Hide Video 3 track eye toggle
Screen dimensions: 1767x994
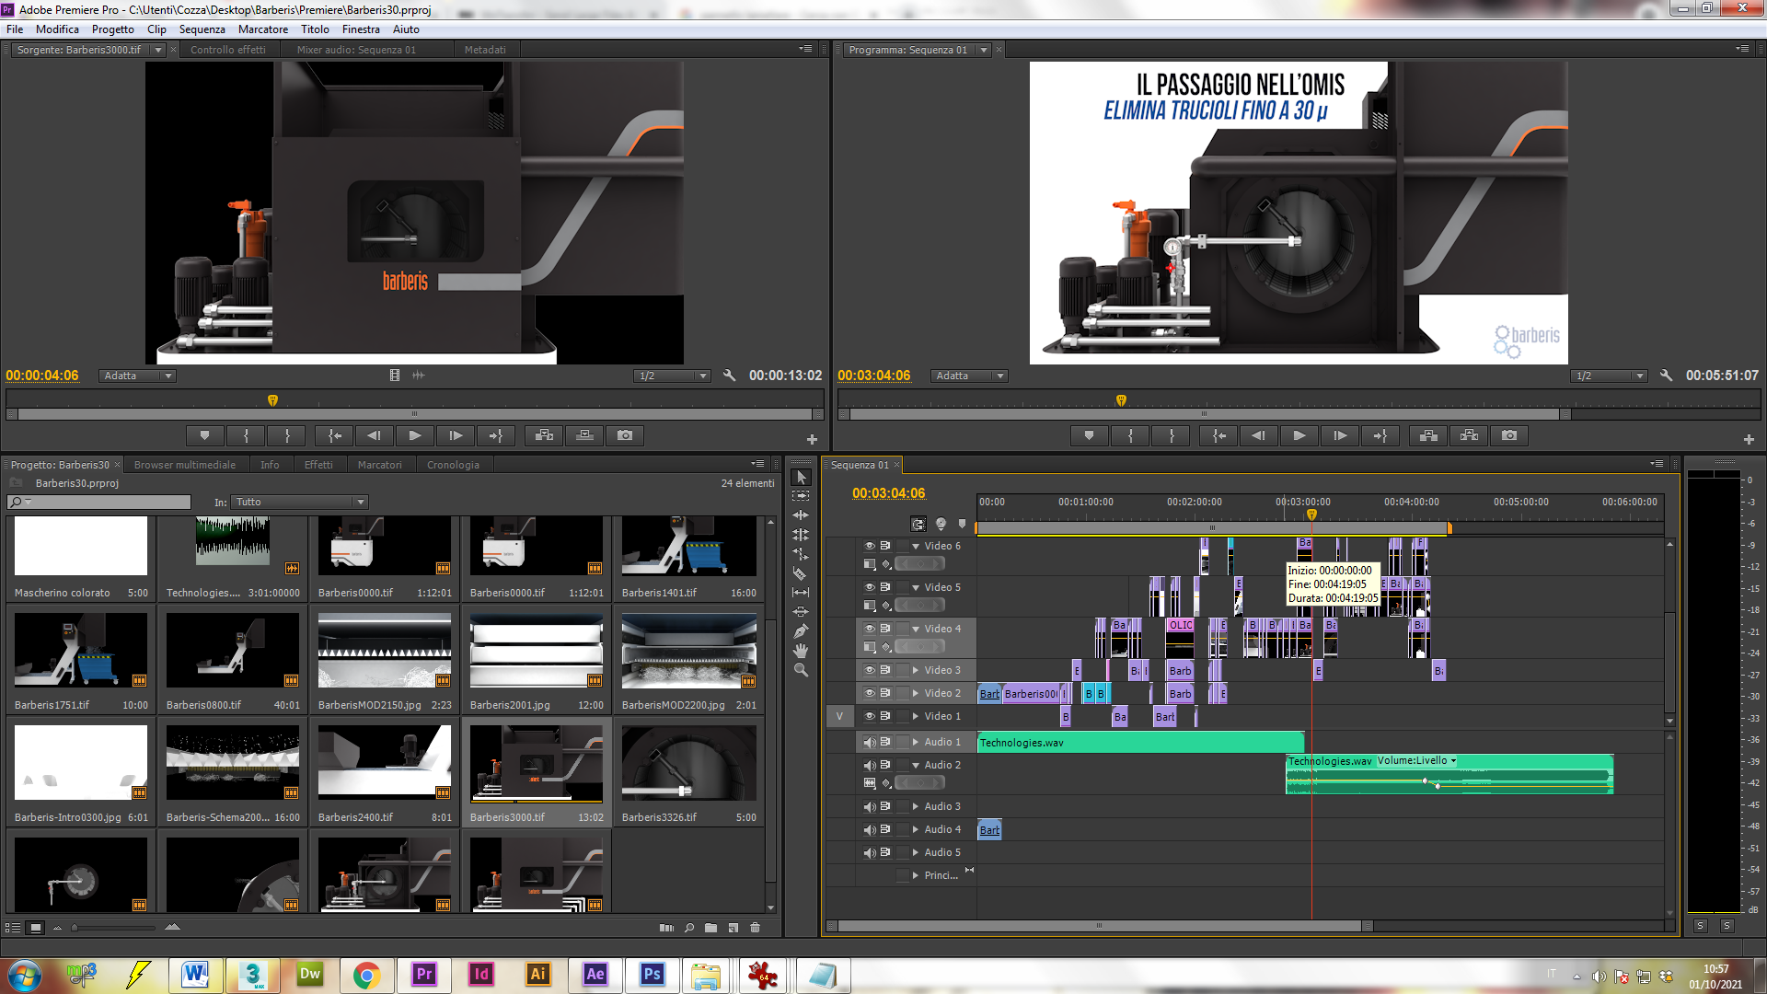[869, 670]
